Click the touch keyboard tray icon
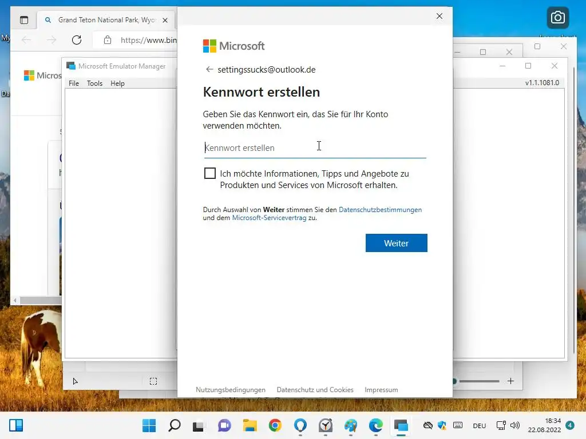 click(458, 425)
